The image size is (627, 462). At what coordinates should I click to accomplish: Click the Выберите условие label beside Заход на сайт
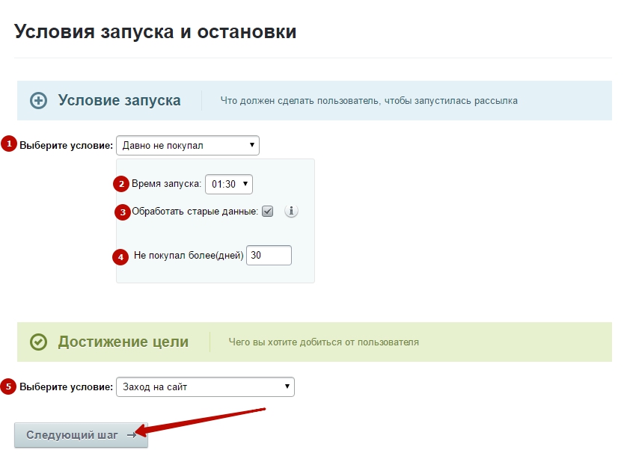pyautogui.click(x=67, y=386)
